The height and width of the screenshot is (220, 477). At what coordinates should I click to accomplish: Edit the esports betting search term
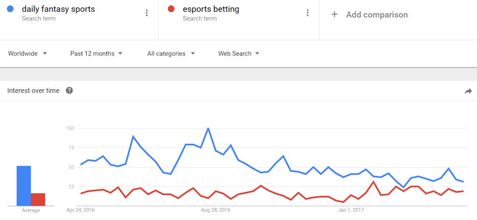tap(211, 9)
